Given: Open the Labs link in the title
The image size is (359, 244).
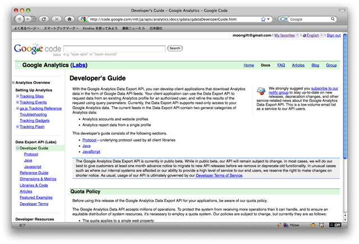Looking at the screenshot, I should coord(79,65).
